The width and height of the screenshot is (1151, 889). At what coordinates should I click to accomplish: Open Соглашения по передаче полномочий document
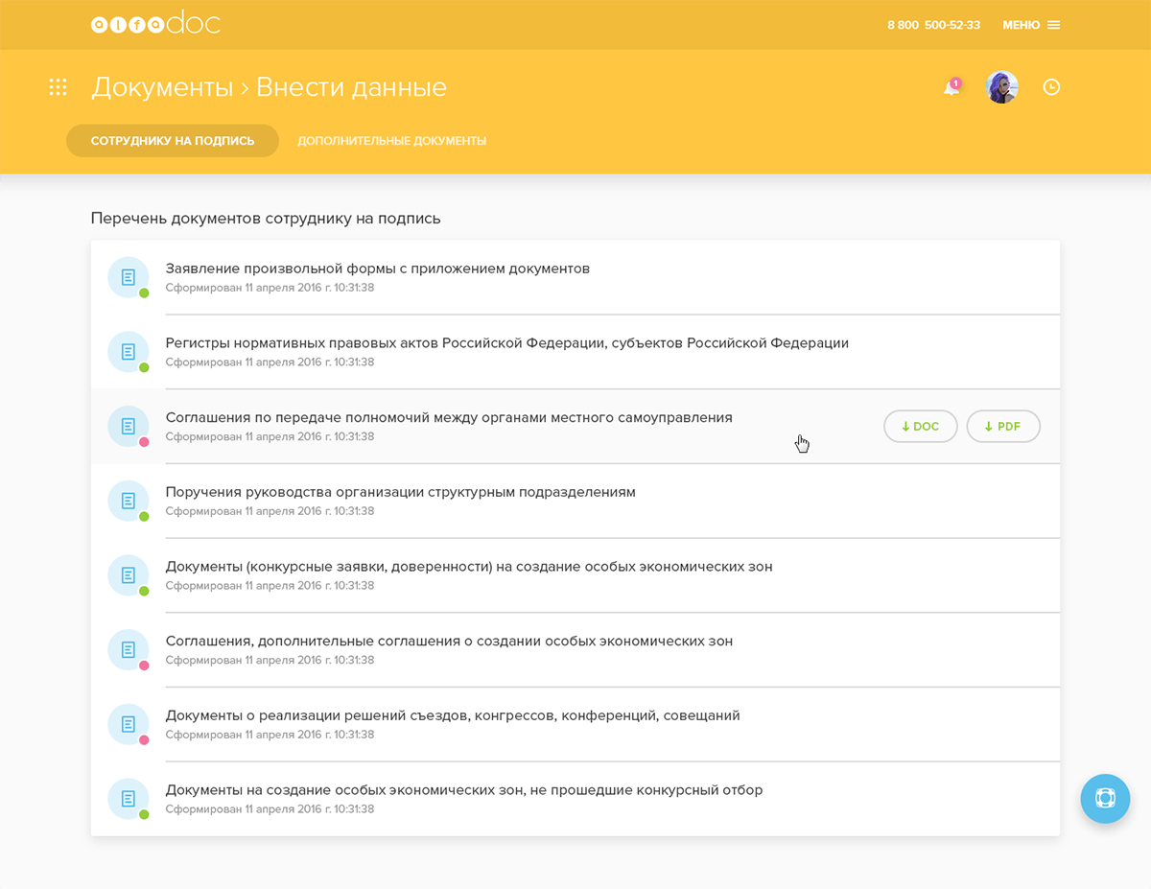tap(449, 418)
